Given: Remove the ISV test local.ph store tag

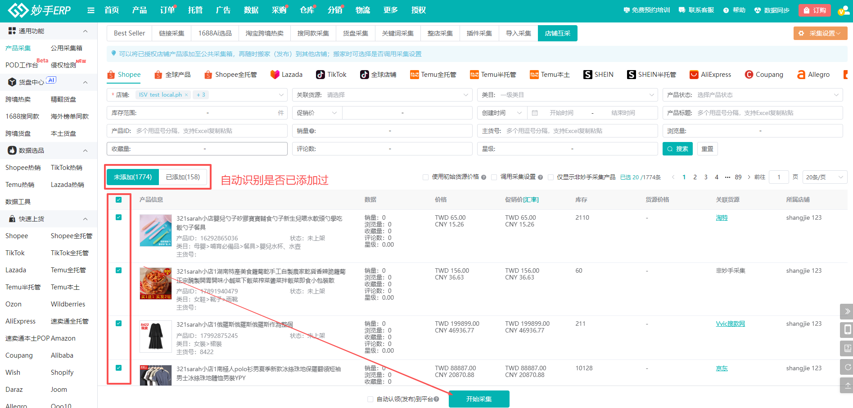Looking at the screenshot, I should tap(186, 95).
